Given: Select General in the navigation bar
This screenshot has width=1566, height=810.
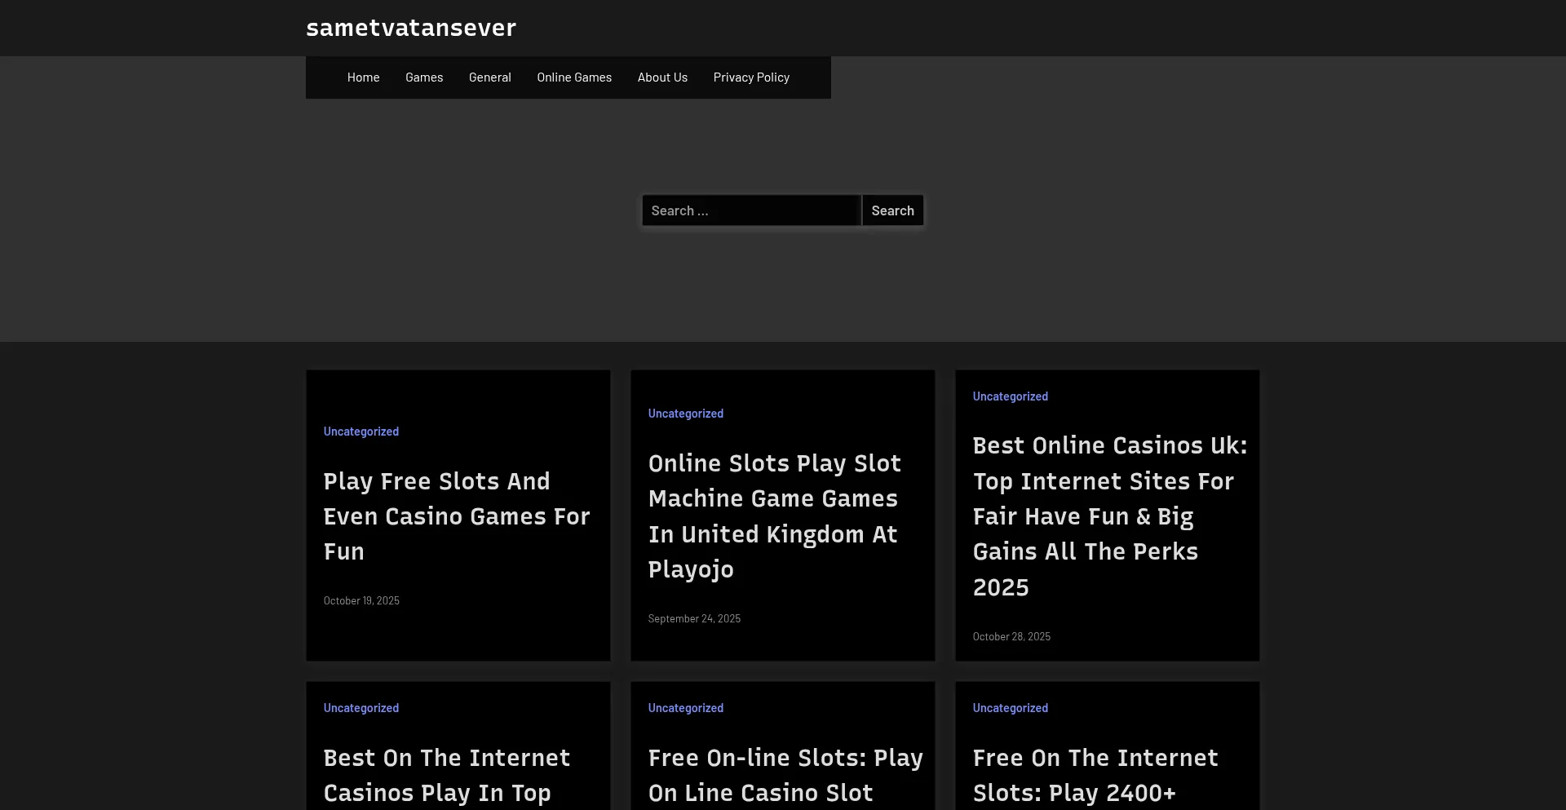Looking at the screenshot, I should point(489,77).
